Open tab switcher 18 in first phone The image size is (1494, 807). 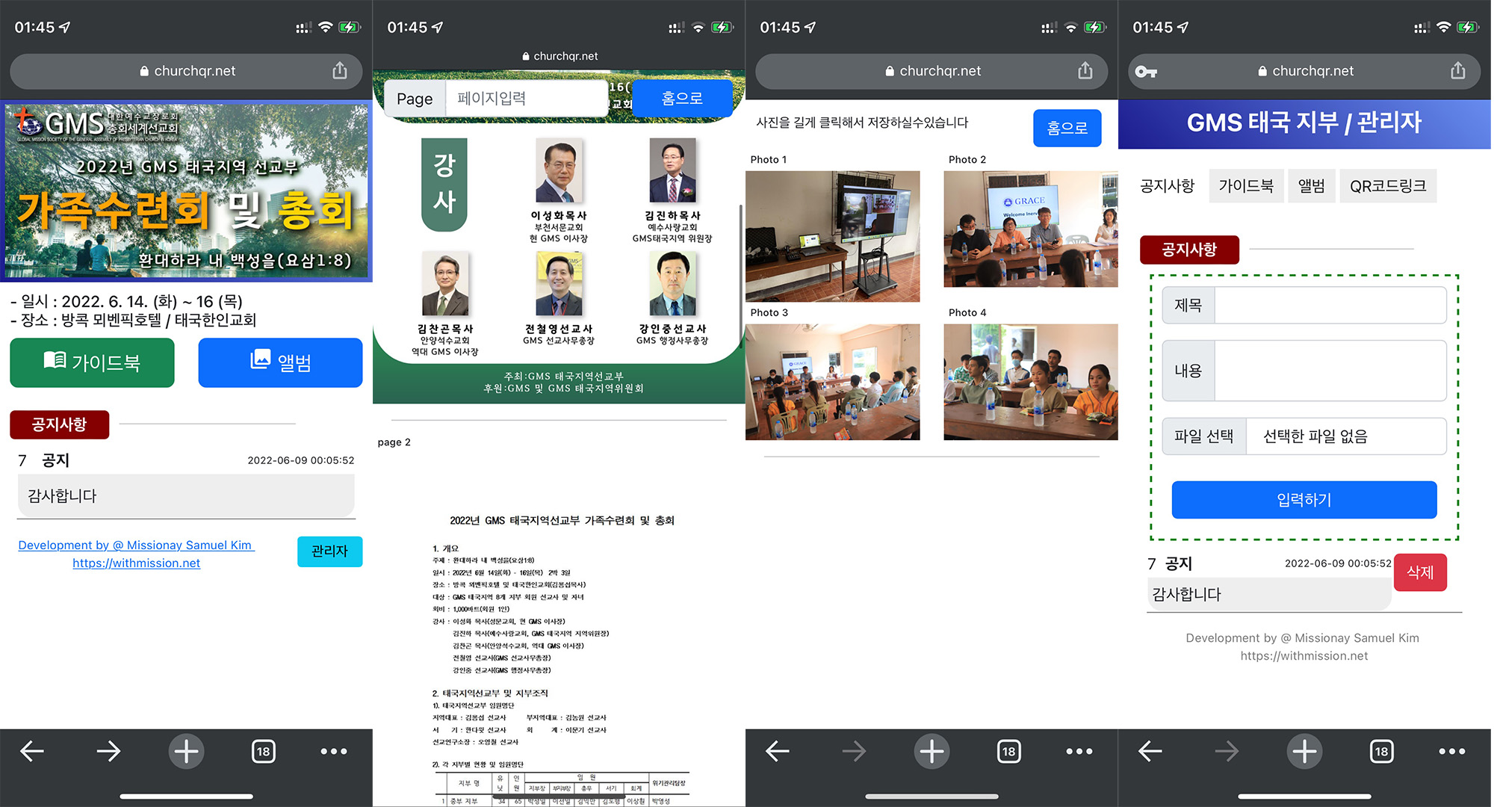coord(263,751)
